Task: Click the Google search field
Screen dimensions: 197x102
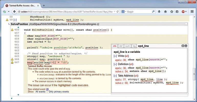Action: [139, 12]
